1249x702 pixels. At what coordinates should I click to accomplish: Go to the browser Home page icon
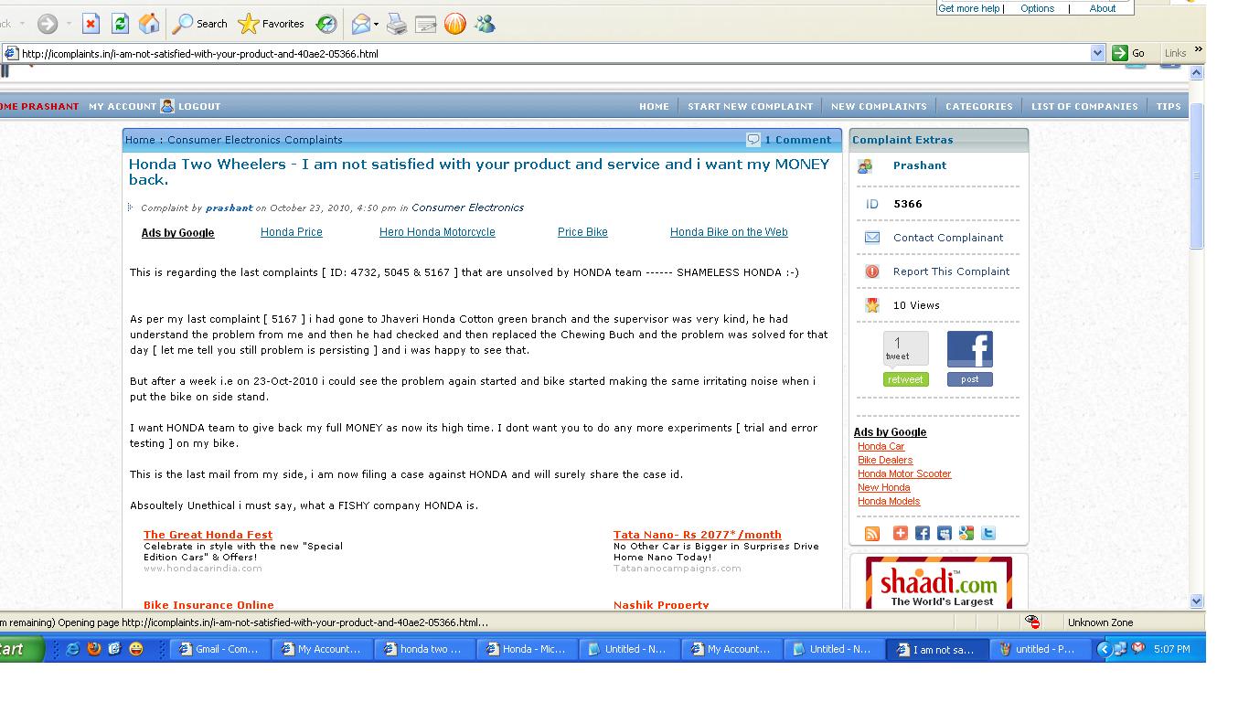[149, 24]
